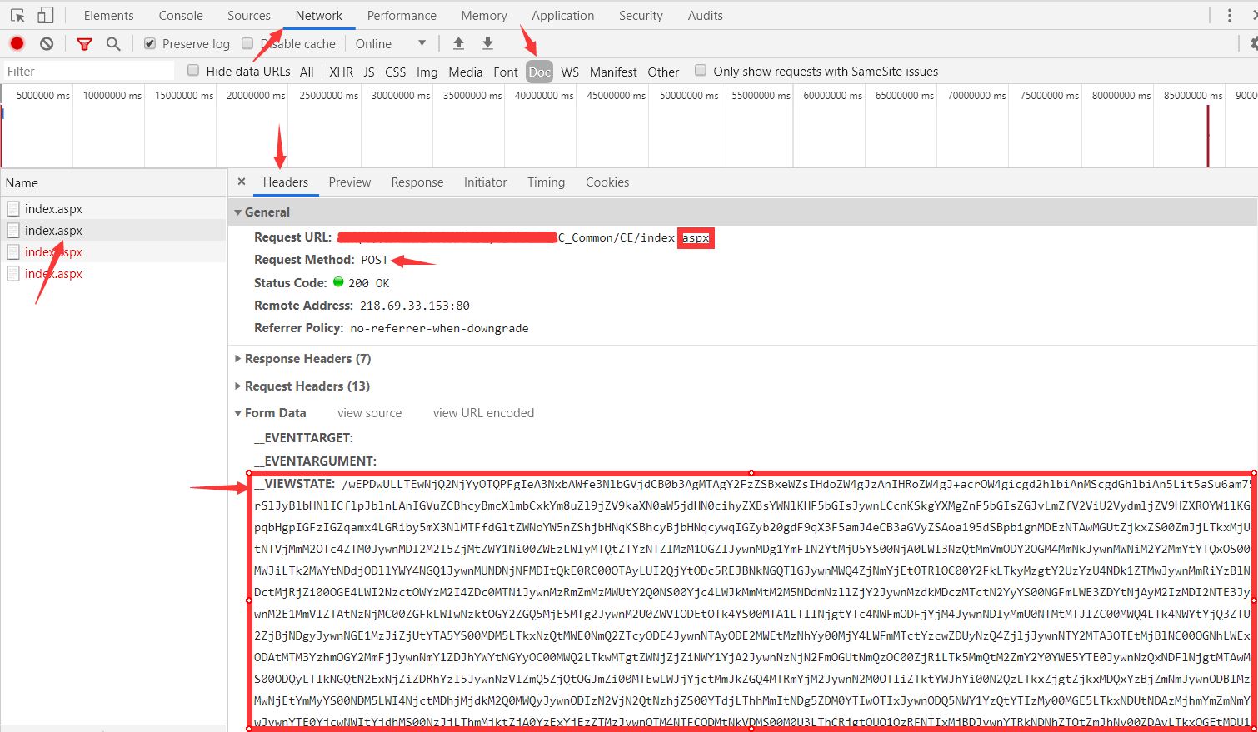Click the view source link
Screen dimensions: 1258x732
click(x=369, y=413)
